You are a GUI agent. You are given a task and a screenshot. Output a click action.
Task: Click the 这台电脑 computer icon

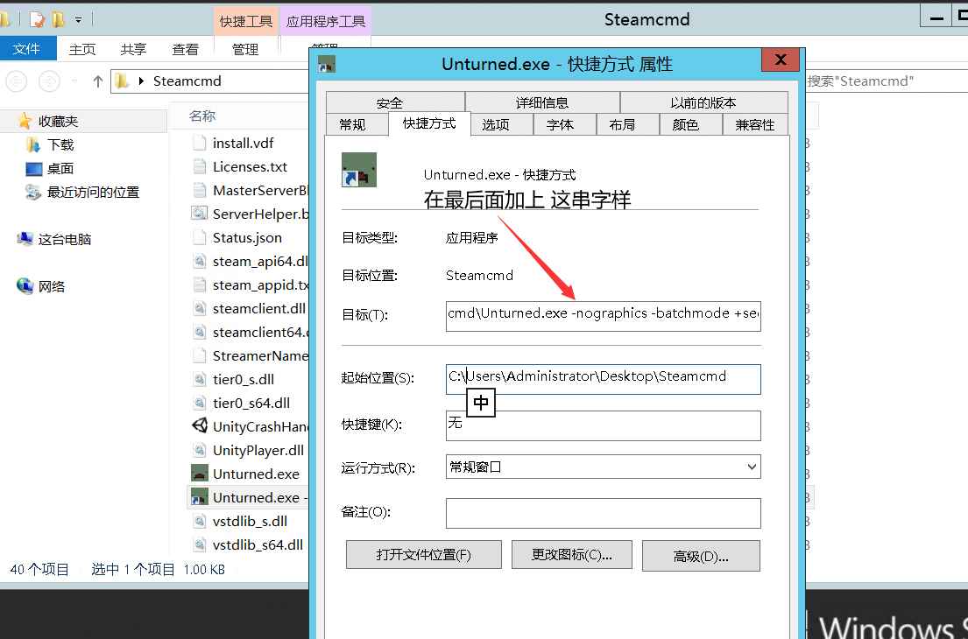pyautogui.click(x=25, y=239)
